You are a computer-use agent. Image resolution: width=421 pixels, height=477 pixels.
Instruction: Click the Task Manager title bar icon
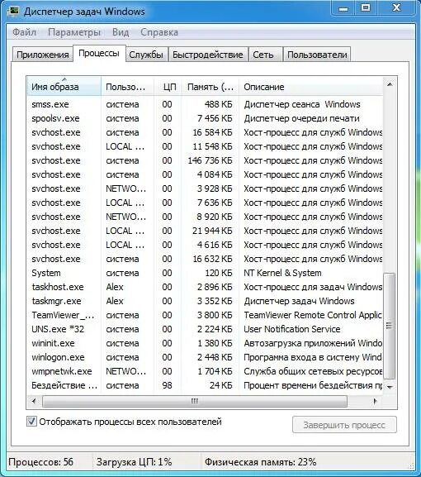13,12
